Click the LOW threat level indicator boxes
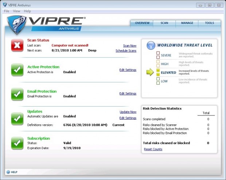226x180 pixels. pos(158,81)
